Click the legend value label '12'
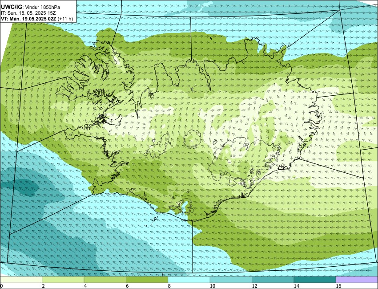This screenshot has height=289, width=378. 254,286
